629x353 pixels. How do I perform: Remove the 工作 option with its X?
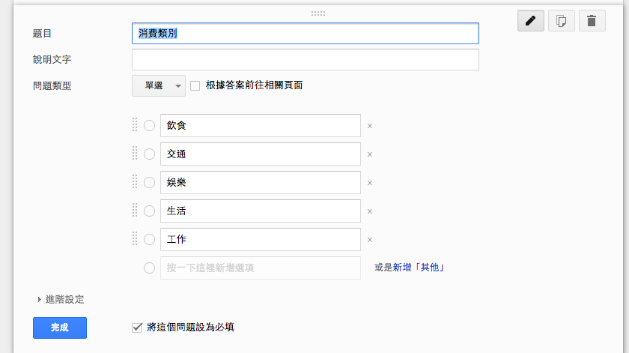[x=370, y=240]
